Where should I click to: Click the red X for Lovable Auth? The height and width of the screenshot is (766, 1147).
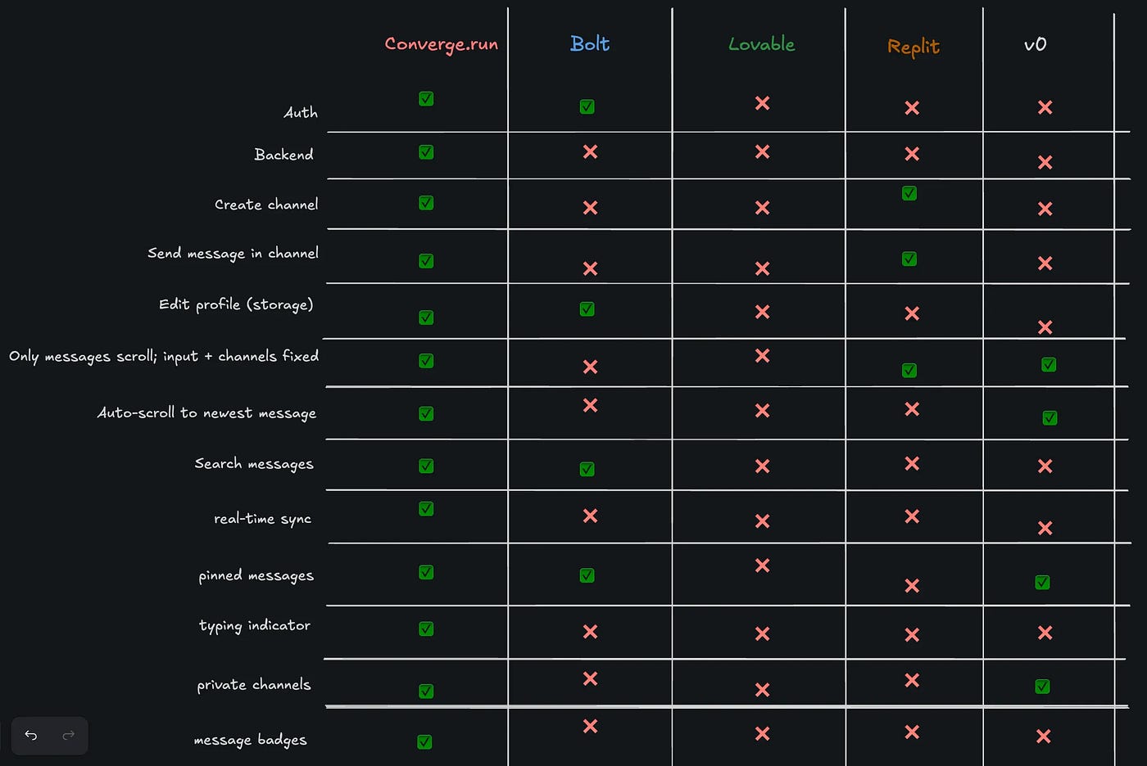(x=762, y=103)
